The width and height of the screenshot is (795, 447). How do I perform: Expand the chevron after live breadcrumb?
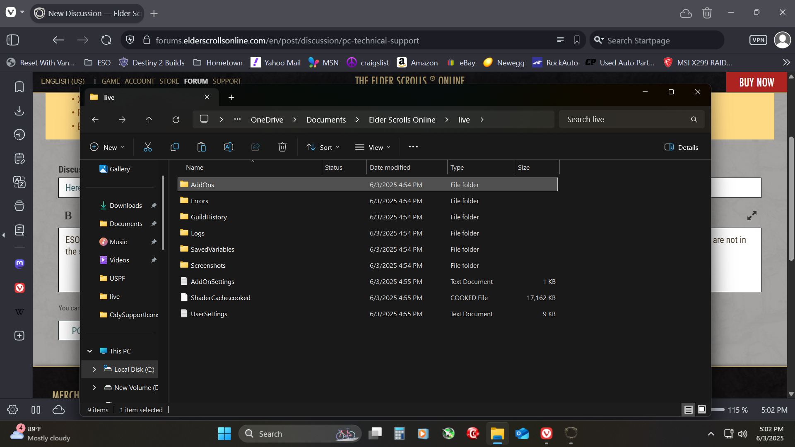click(482, 120)
